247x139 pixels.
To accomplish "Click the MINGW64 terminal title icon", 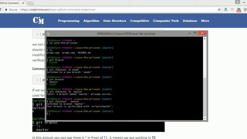I will (x=49, y=34).
